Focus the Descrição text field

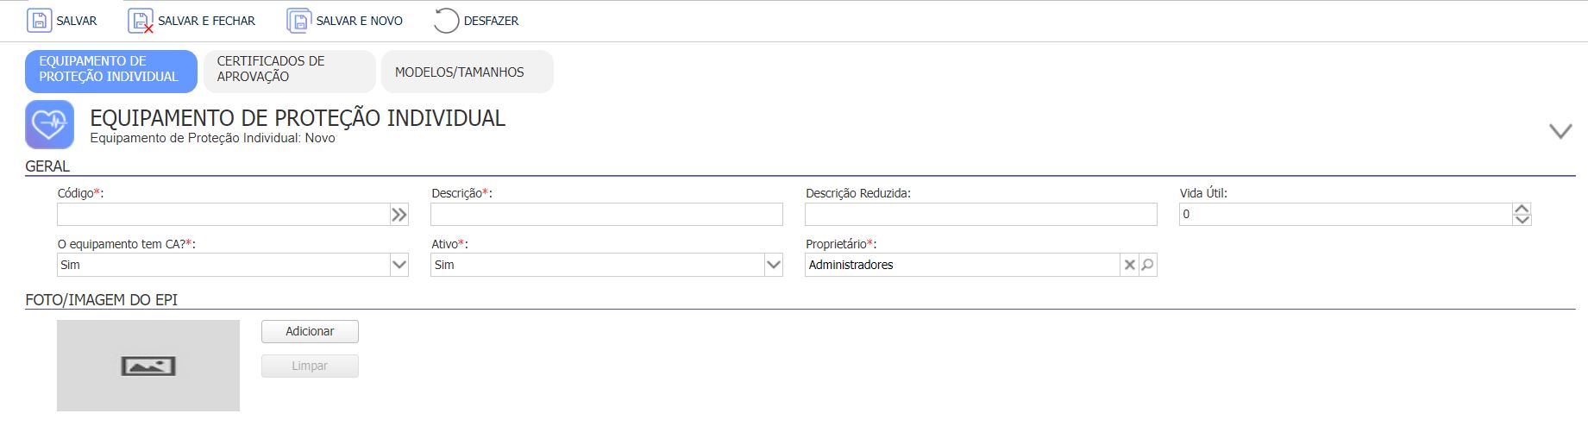point(606,215)
